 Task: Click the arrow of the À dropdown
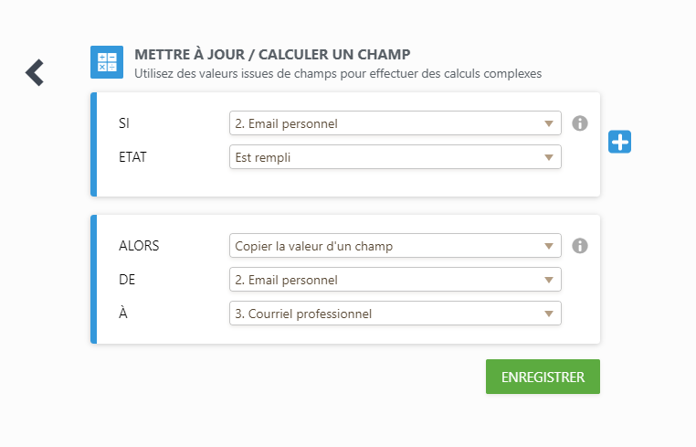click(549, 314)
